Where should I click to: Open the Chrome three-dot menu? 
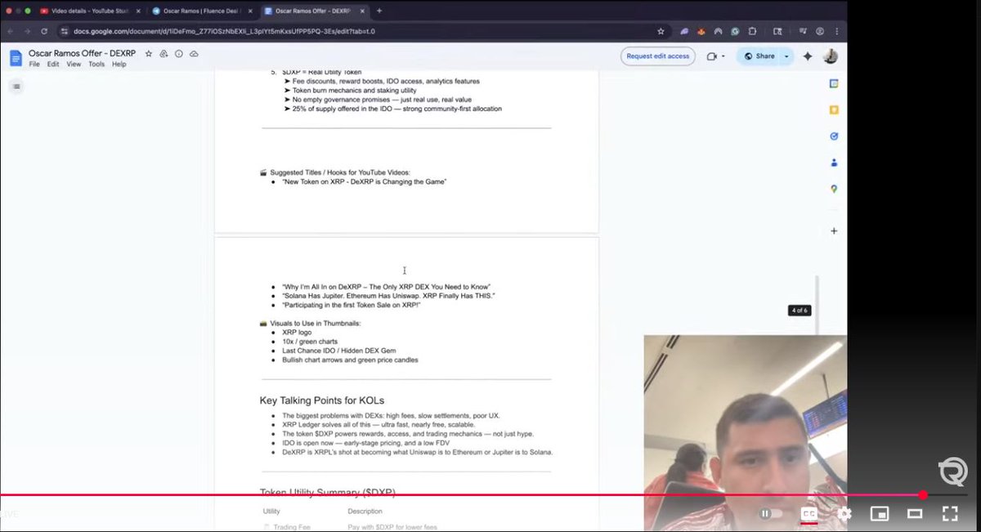click(836, 31)
